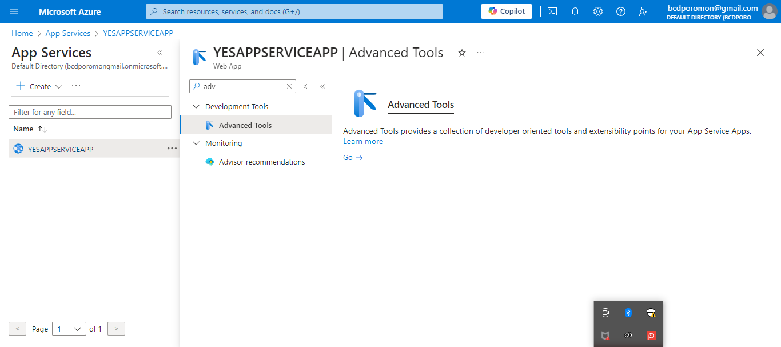Click the Bluetooth tray icon
The width and height of the screenshot is (781, 347).
[628, 313]
